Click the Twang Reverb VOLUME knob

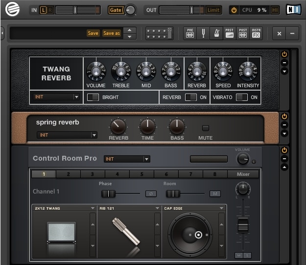96,72
